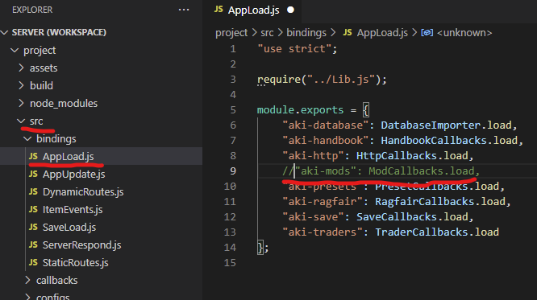
Task: Switch to the AppLoad.js editor tab
Action: click(253, 10)
